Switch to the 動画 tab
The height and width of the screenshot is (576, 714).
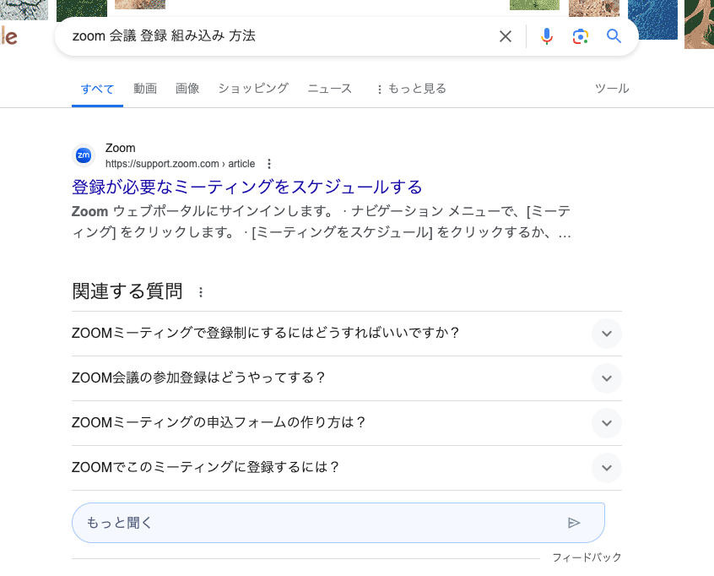[145, 89]
